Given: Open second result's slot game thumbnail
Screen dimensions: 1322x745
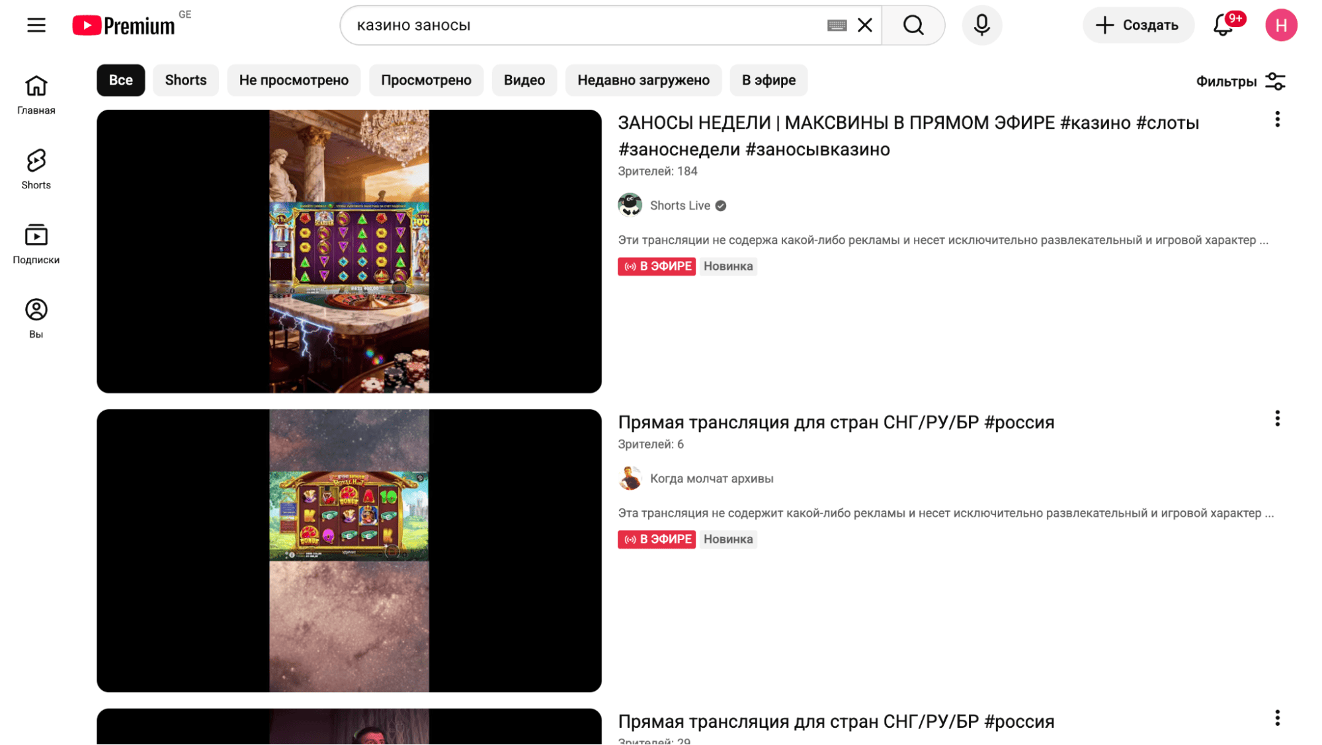Looking at the screenshot, I should coord(349,551).
